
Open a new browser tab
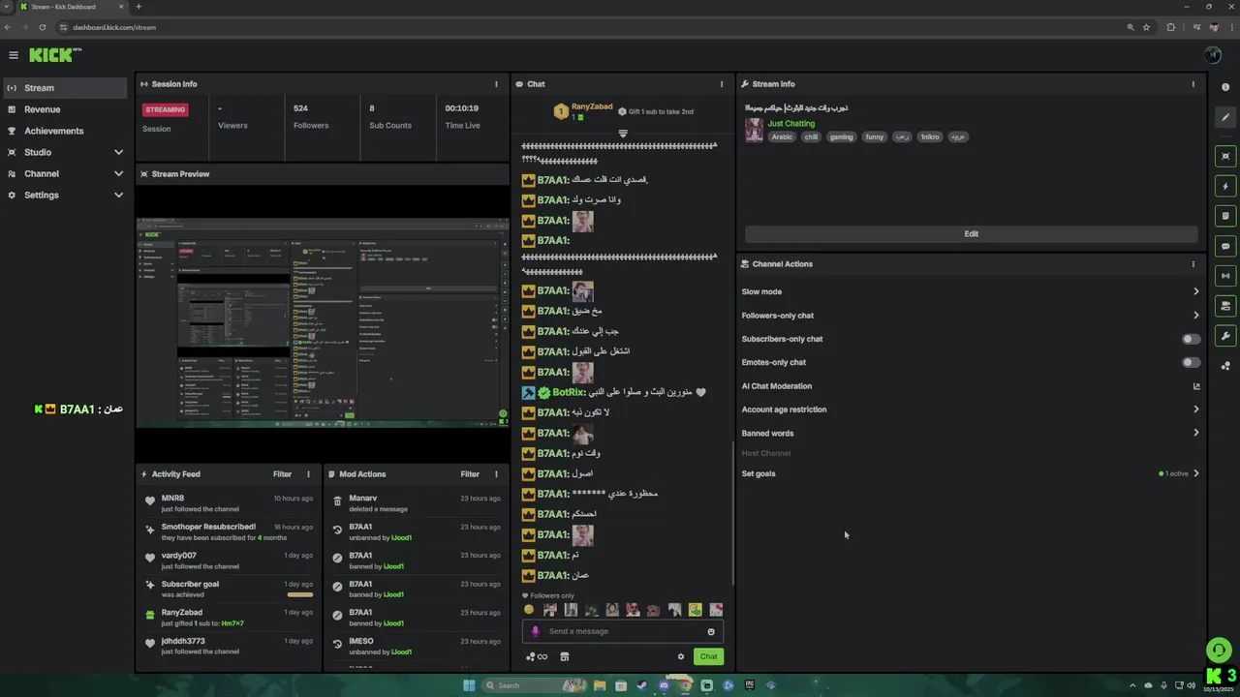(x=139, y=7)
